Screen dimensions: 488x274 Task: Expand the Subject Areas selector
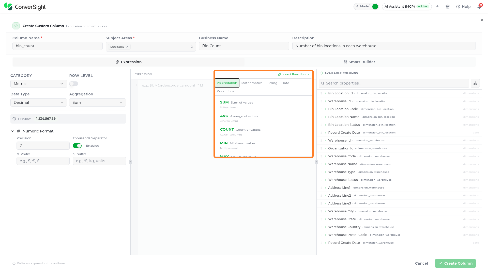point(192,47)
